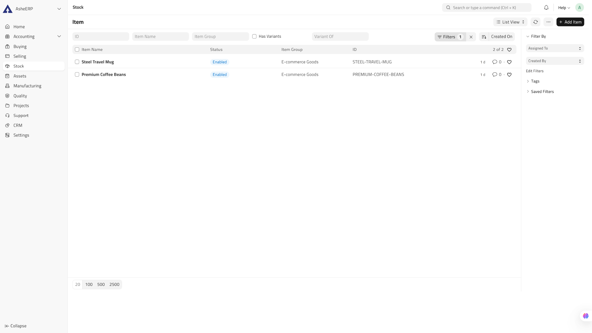This screenshot has width=592, height=333.
Task: Check the Has Variants checkbox
Action: coord(254,36)
